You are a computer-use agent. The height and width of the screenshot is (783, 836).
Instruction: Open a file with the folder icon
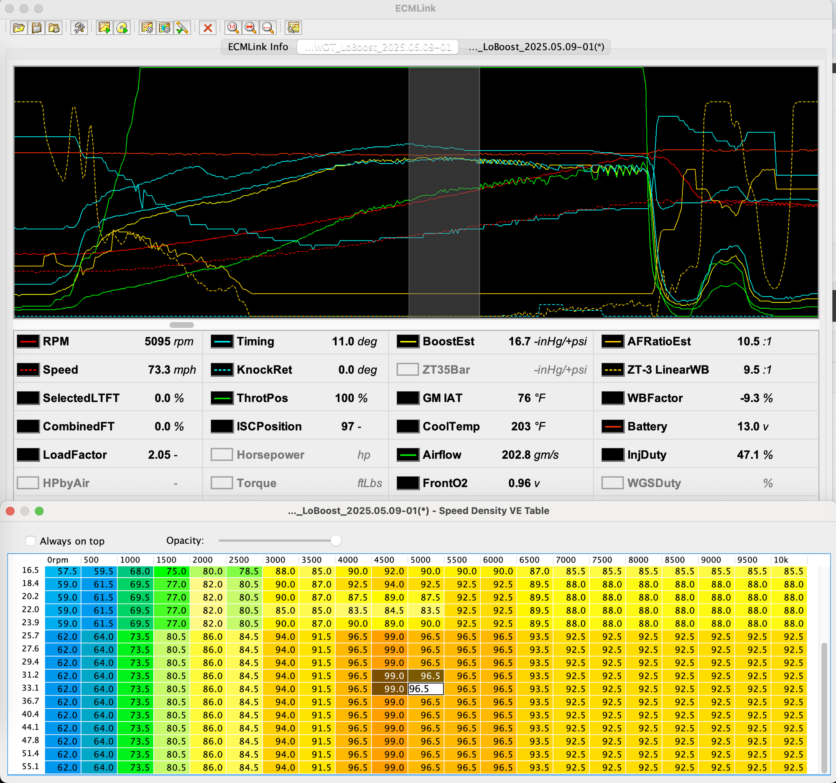coord(19,28)
